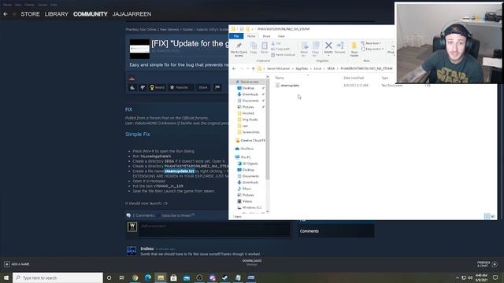Image resolution: width=504 pixels, height=283 pixels.
Task: Click the Add a comment field
Action: point(215,229)
